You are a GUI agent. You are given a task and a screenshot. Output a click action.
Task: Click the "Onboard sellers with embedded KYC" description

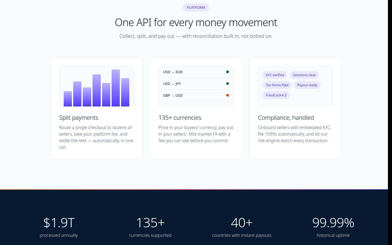click(295, 134)
